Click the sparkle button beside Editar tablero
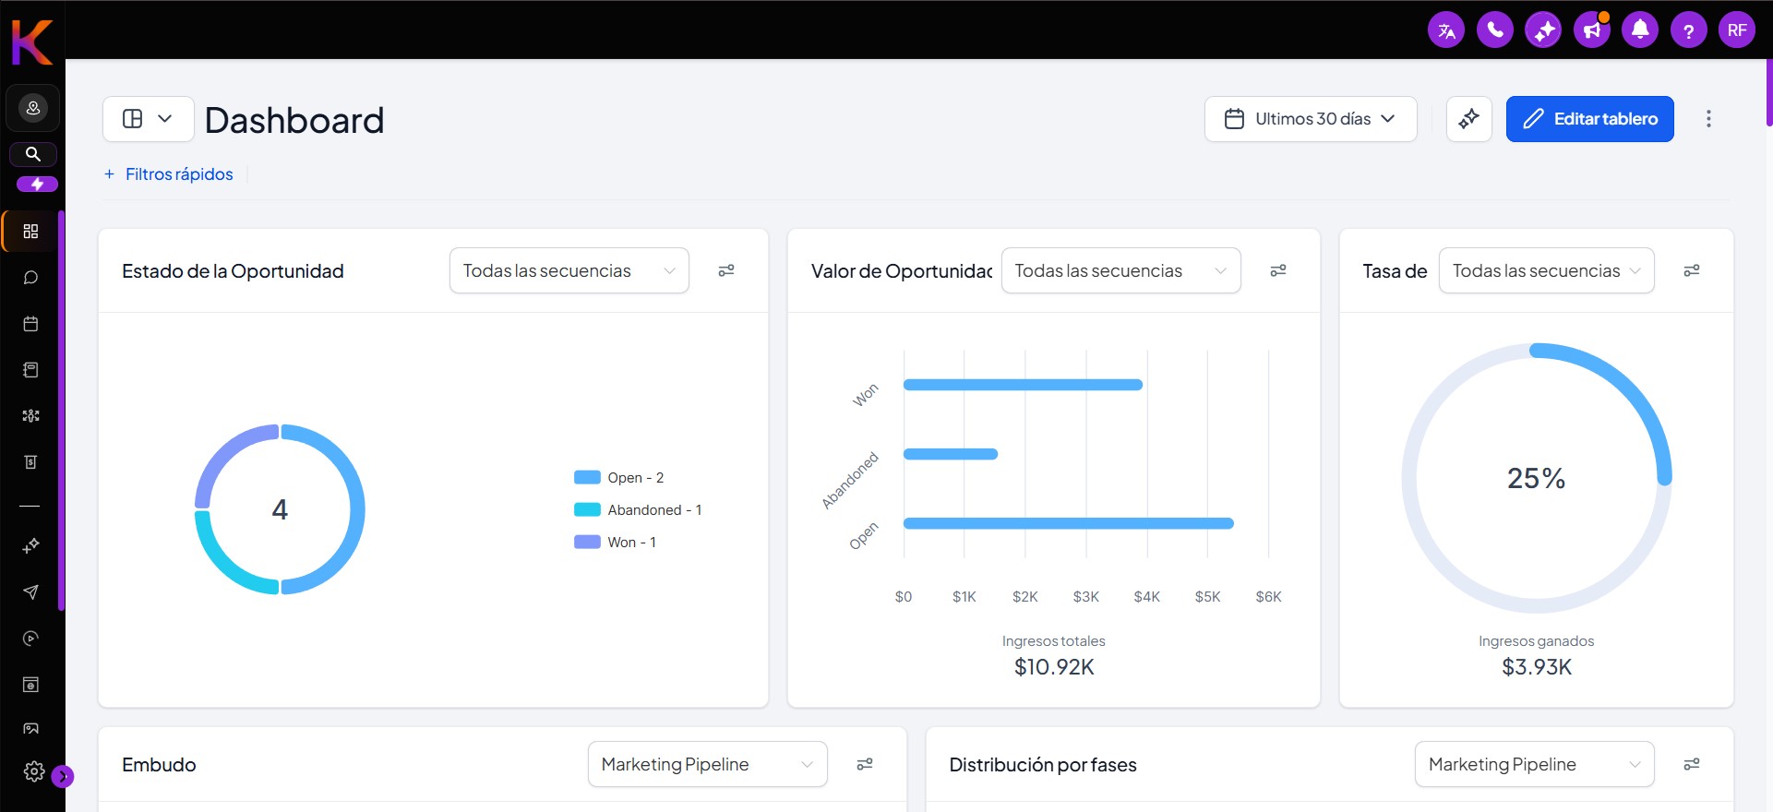The width and height of the screenshot is (1773, 812). point(1469,119)
